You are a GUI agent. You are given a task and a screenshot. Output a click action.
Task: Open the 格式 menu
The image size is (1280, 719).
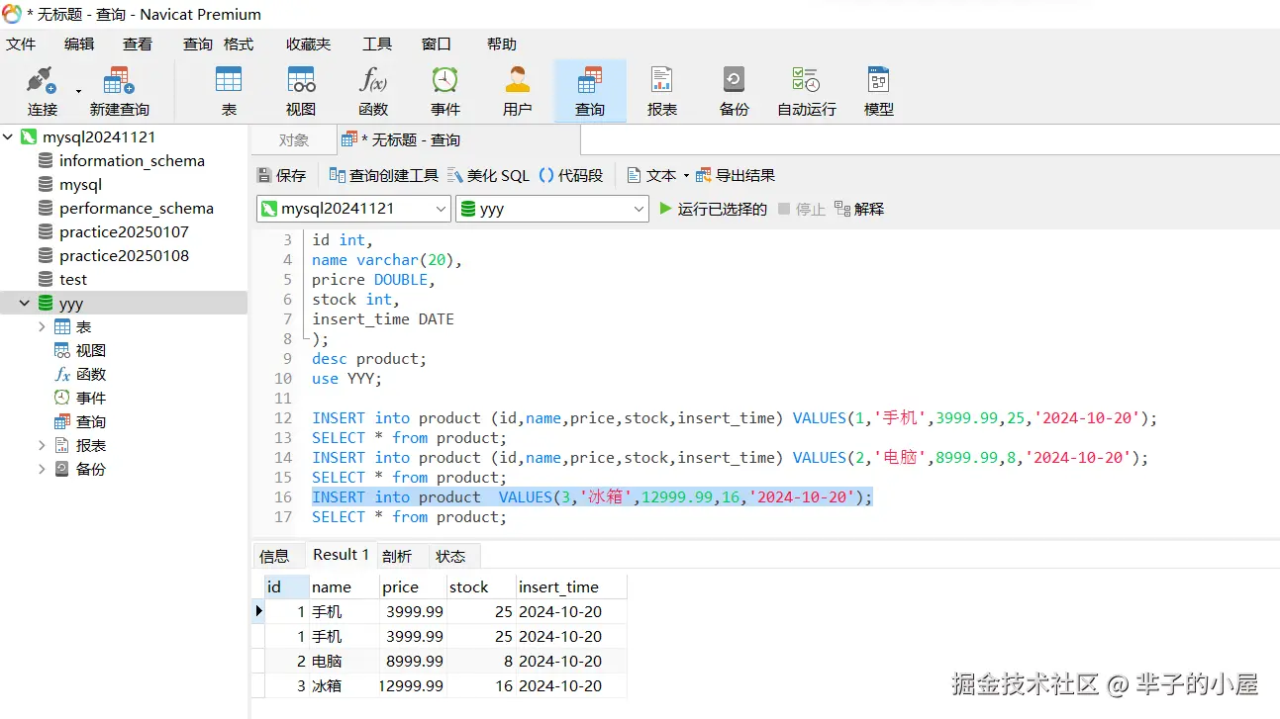click(239, 44)
